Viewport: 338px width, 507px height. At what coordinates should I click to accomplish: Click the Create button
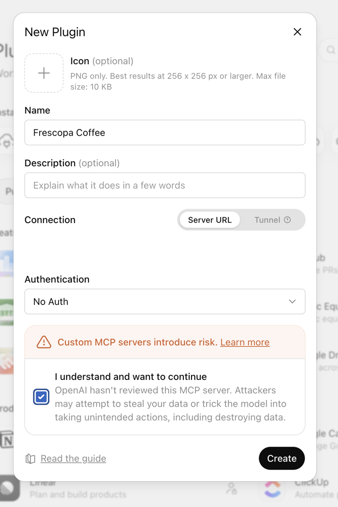click(x=282, y=458)
